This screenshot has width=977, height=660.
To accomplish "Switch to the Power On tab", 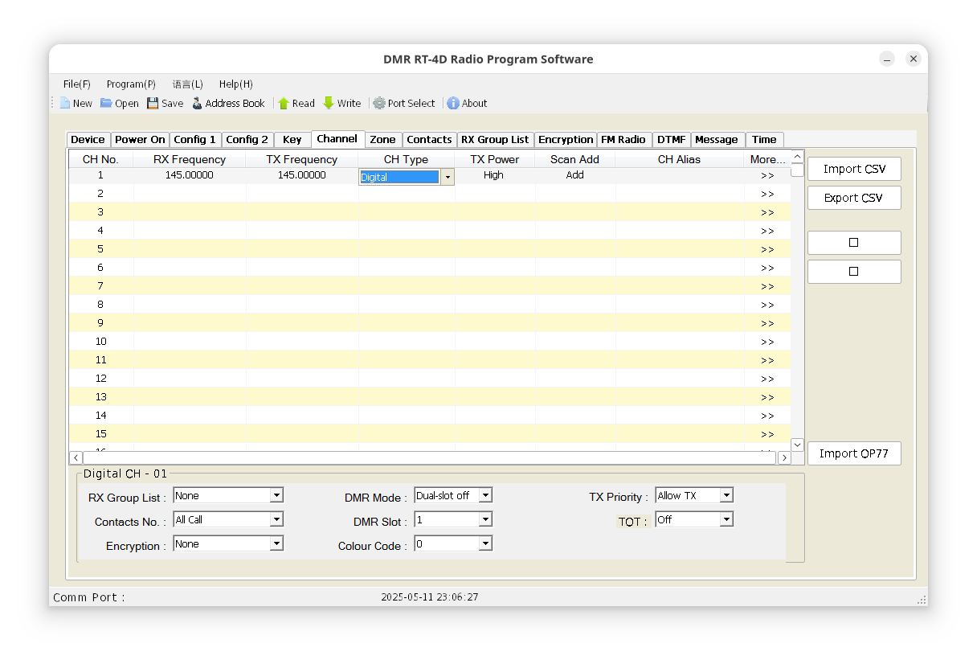I will coord(140,140).
